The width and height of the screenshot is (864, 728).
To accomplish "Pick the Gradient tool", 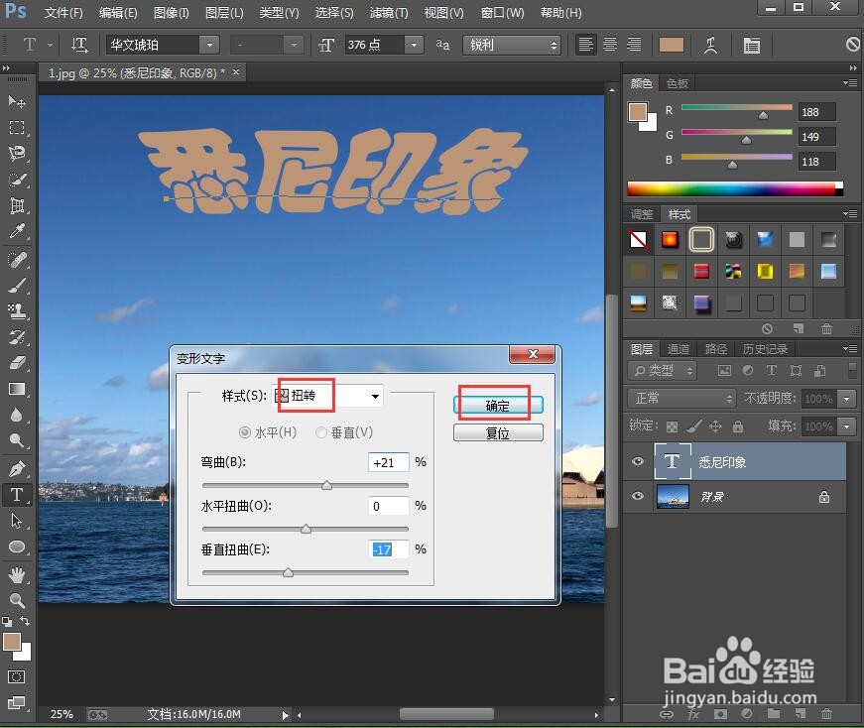I will tap(17, 390).
